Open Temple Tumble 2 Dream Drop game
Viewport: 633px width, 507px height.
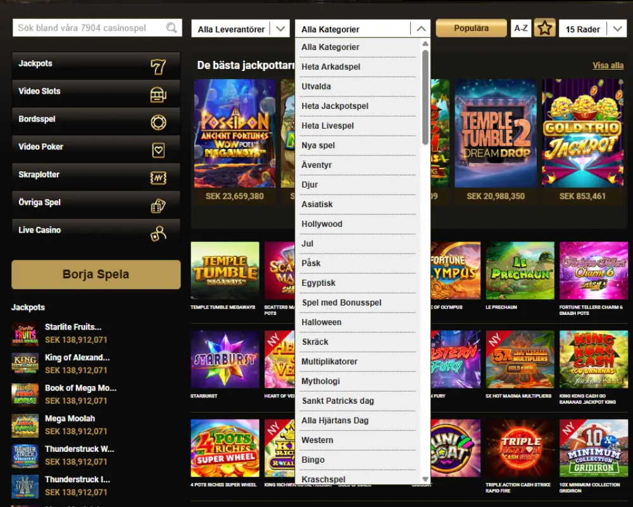click(x=496, y=134)
